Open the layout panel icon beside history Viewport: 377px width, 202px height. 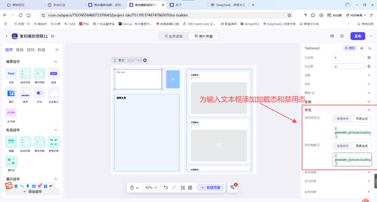tap(332, 36)
